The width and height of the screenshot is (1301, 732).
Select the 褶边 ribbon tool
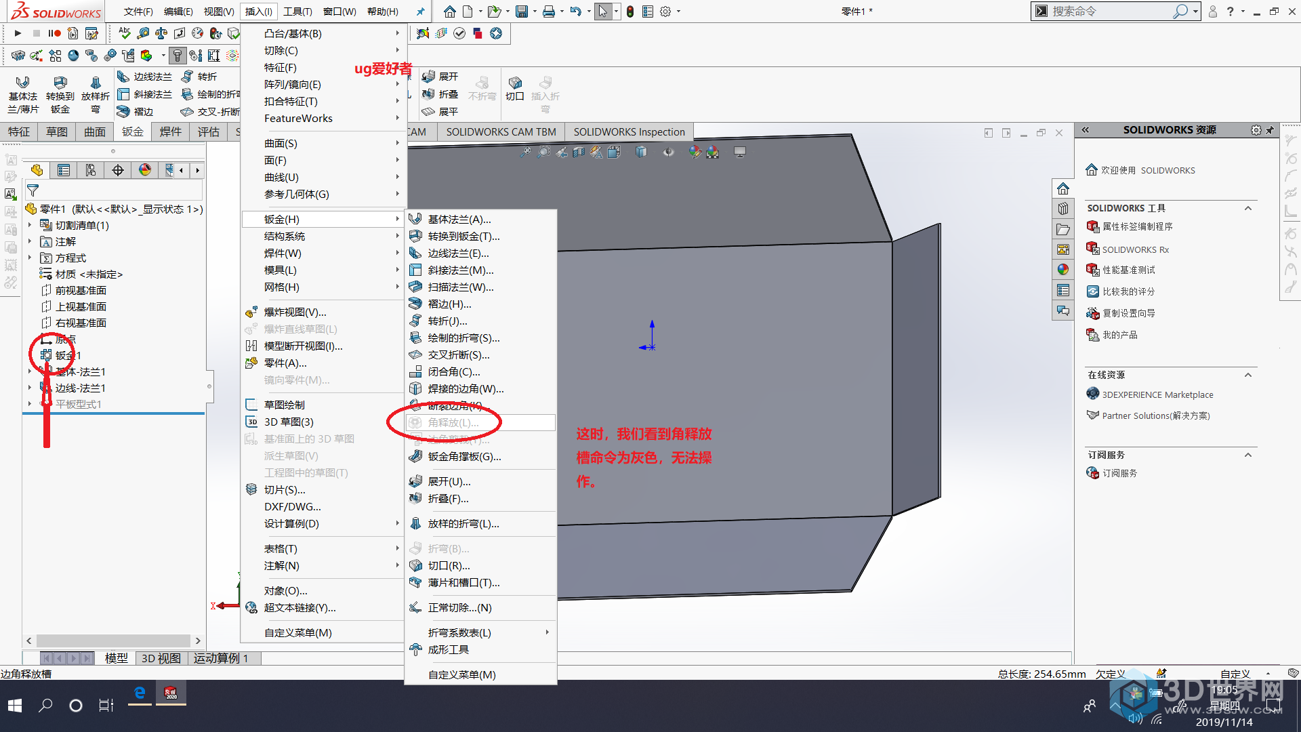(136, 112)
